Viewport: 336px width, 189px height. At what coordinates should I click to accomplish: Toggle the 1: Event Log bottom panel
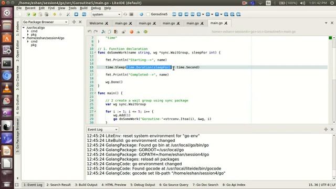click(x=33, y=185)
